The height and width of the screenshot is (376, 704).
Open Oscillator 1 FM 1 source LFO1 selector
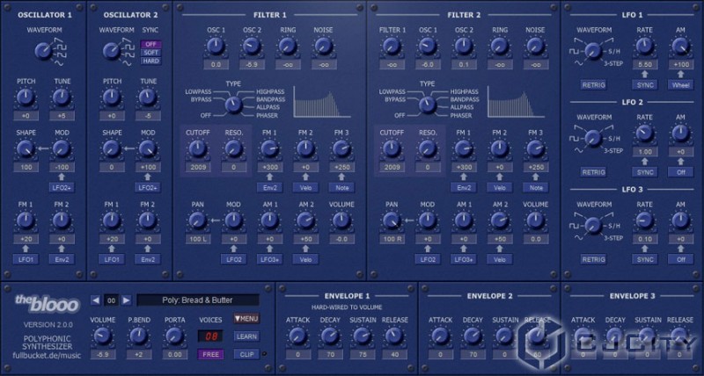coord(26,259)
